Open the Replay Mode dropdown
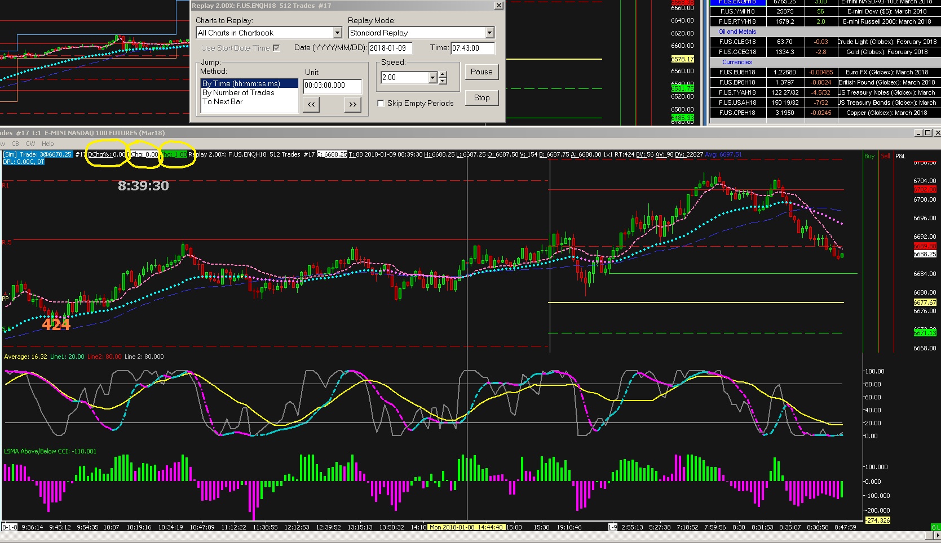The height and width of the screenshot is (543, 941). pos(489,33)
